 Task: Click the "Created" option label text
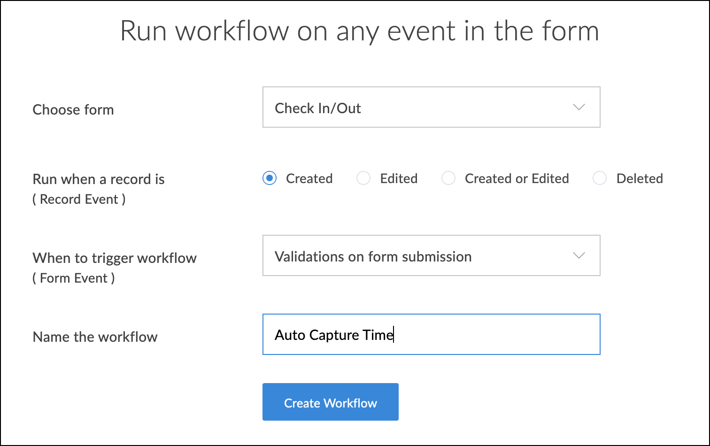pyautogui.click(x=309, y=178)
